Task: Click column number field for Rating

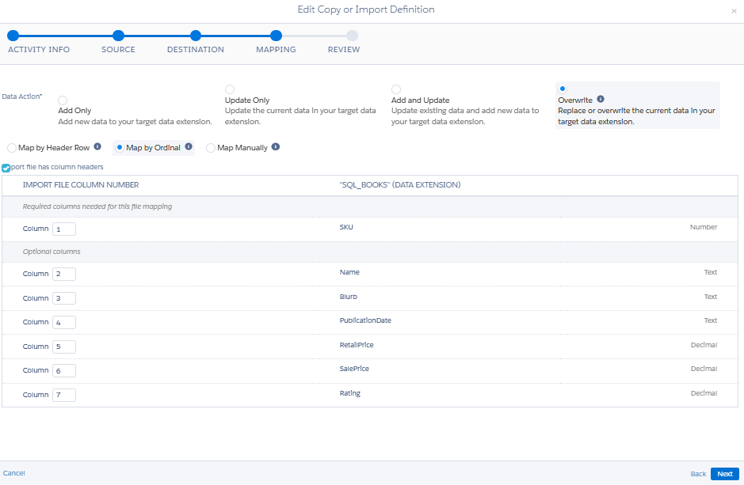Action: pos(64,395)
